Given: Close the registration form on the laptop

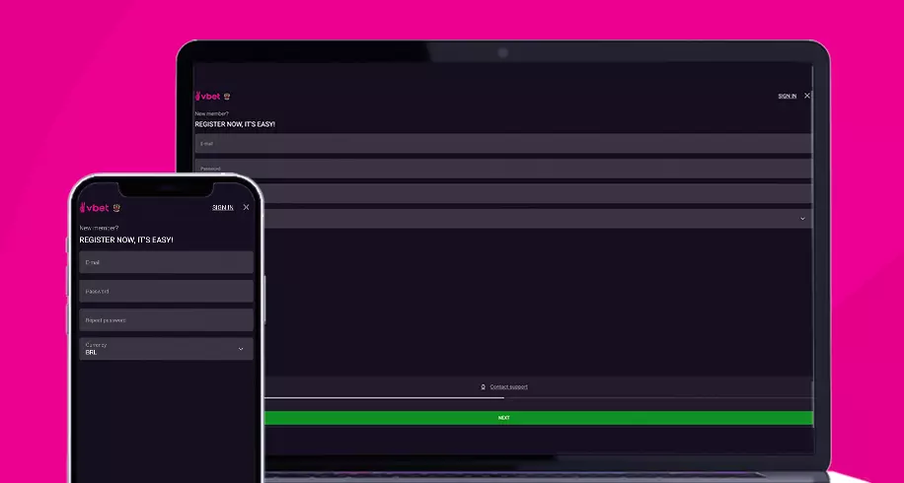Looking at the screenshot, I should [807, 96].
